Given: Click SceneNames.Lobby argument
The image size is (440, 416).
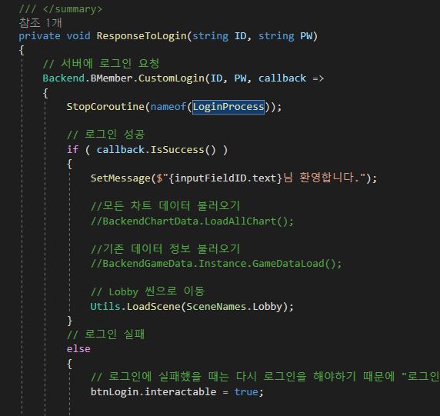Looking at the screenshot, I should 234,307.
